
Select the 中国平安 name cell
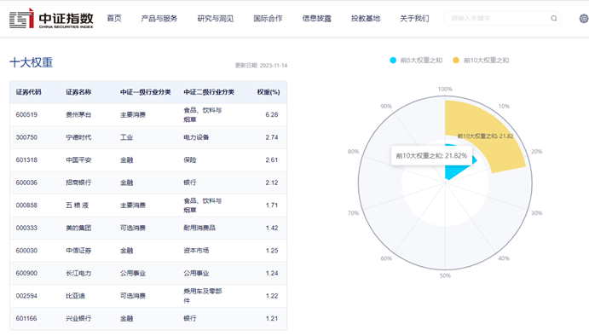[78, 159]
